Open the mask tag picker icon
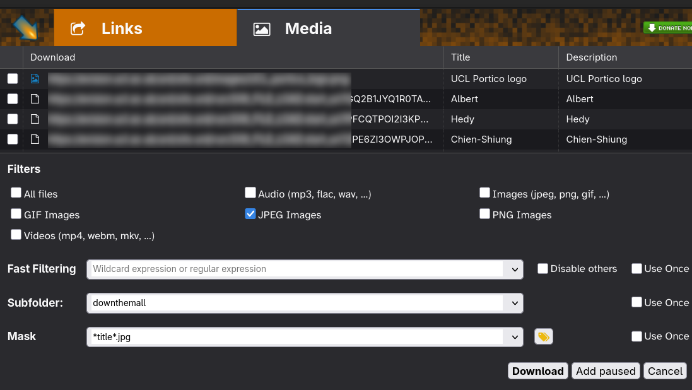The width and height of the screenshot is (692, 390). 543,336
